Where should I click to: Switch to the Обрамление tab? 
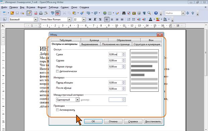click(124, 40)
